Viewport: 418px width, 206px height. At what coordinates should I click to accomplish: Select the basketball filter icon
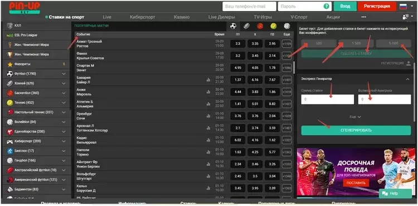pos(260,26)
